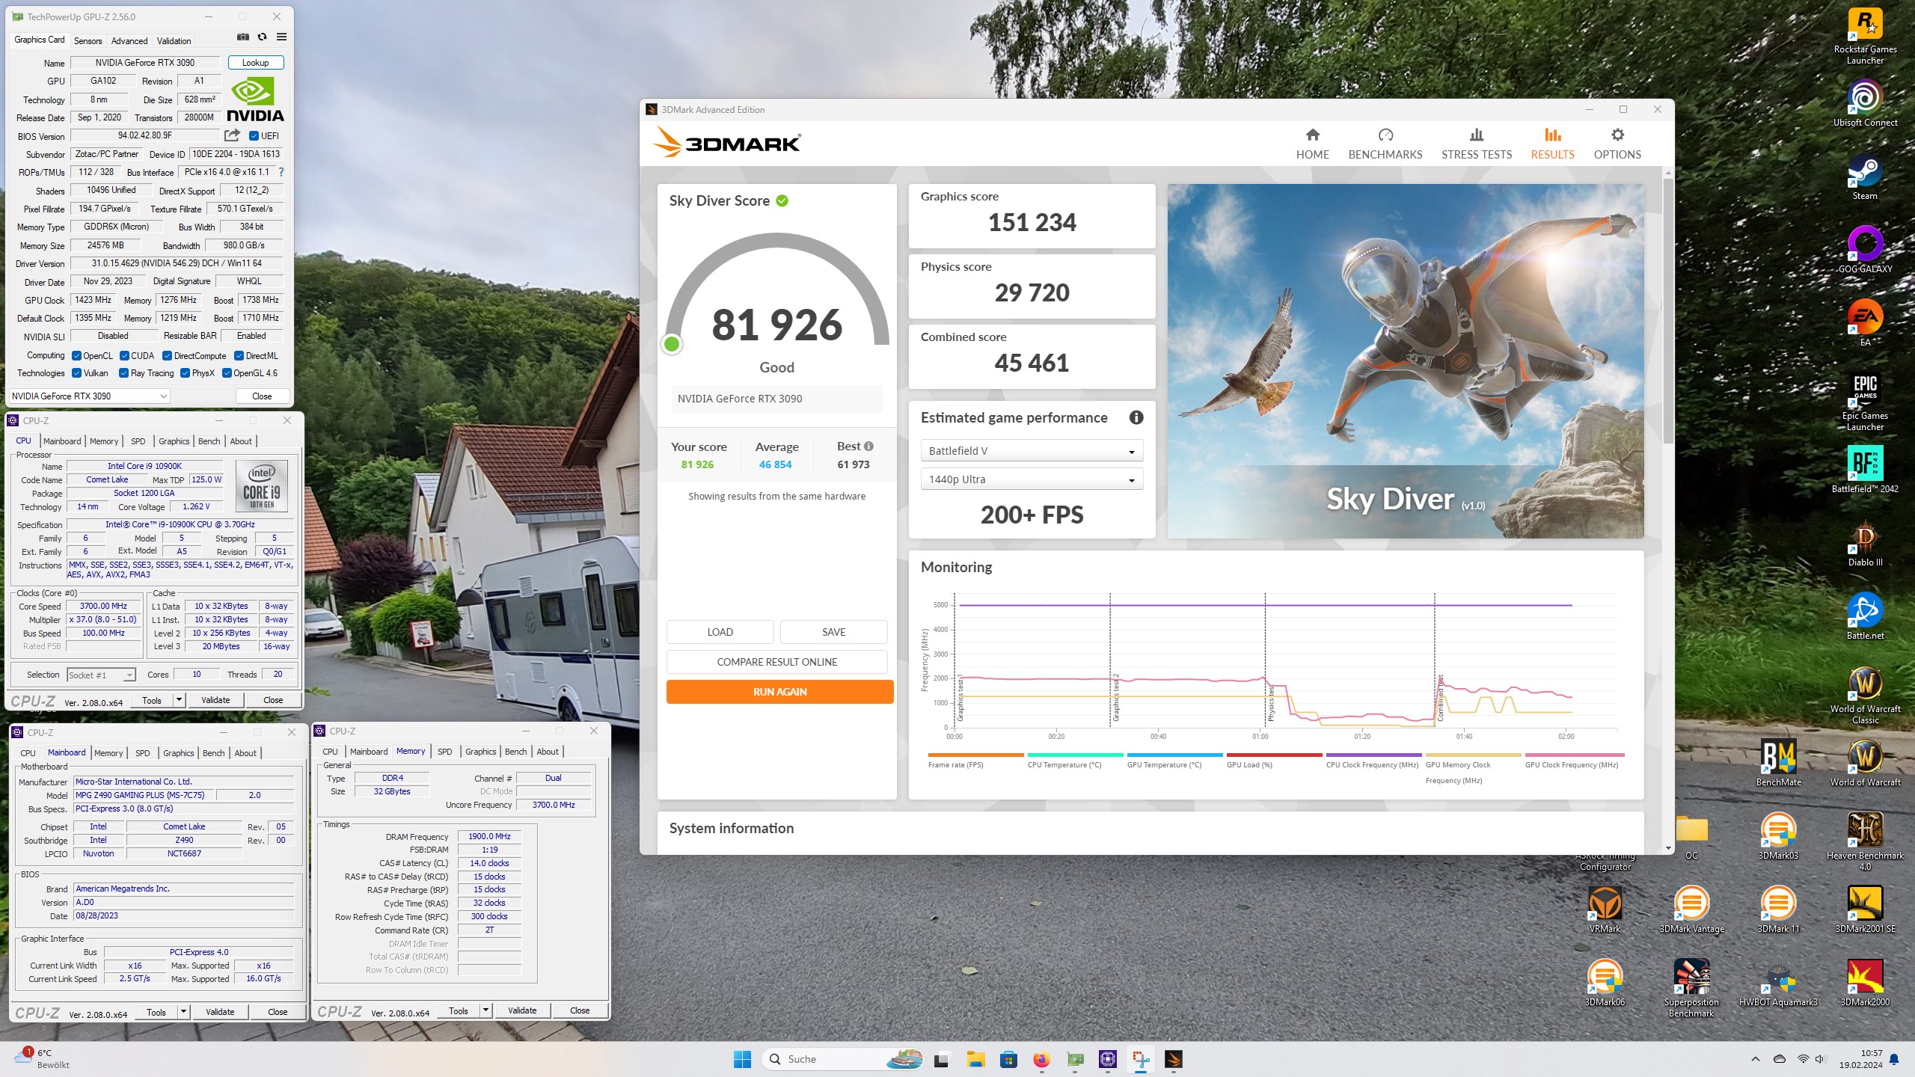Click the LOAD result button

tap(720, 632)
